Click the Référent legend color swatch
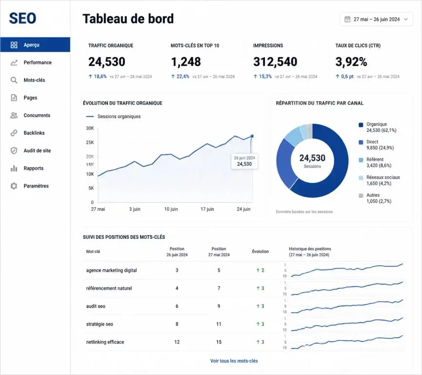The height and width of the screenshot is (375, 422). 361,160
